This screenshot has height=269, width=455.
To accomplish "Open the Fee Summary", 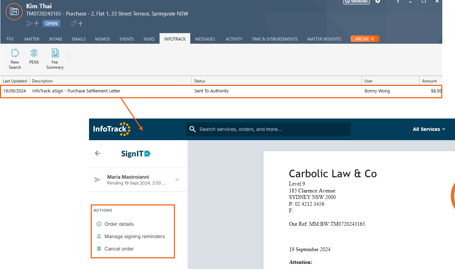I will (x=55, y=59).
